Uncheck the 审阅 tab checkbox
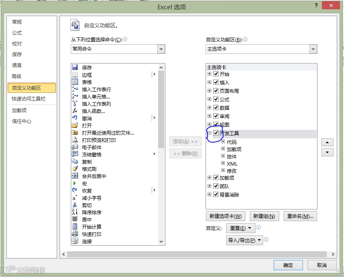This screenshot has height=277, width=344. 216,116
